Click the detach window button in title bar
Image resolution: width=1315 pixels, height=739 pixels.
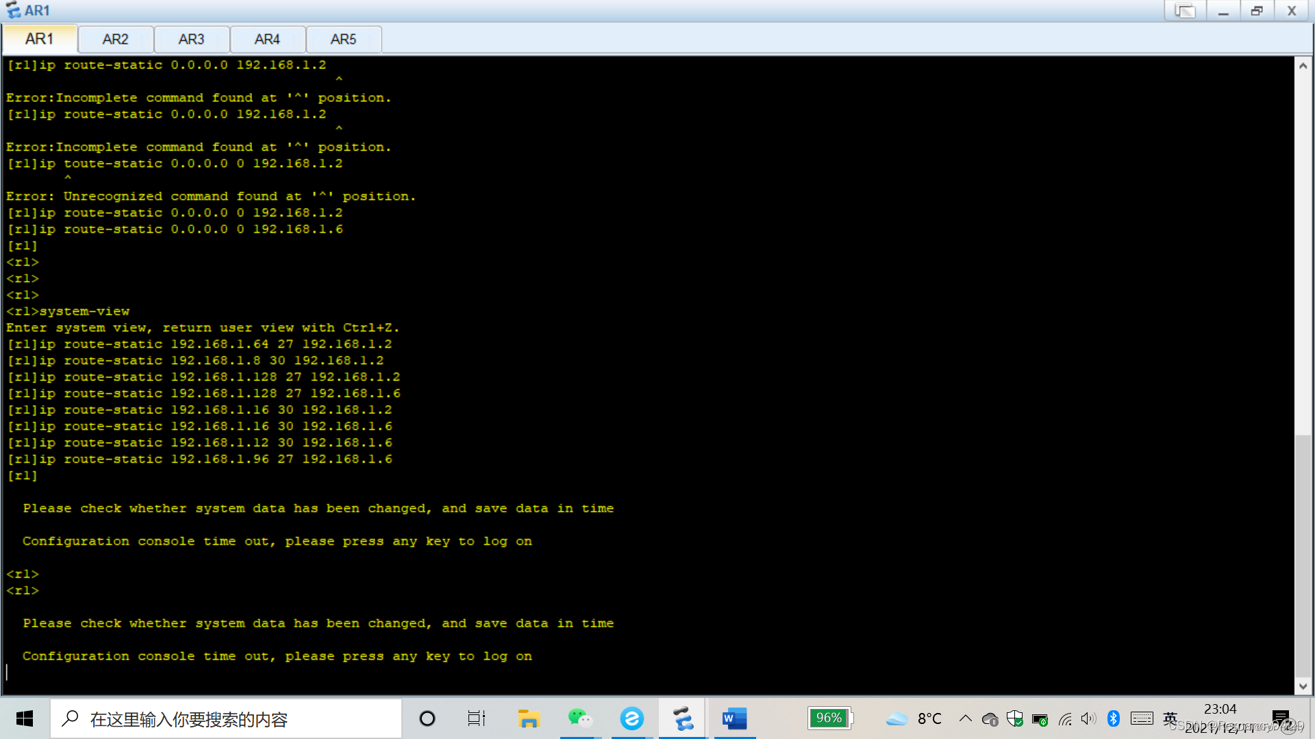1185,11
